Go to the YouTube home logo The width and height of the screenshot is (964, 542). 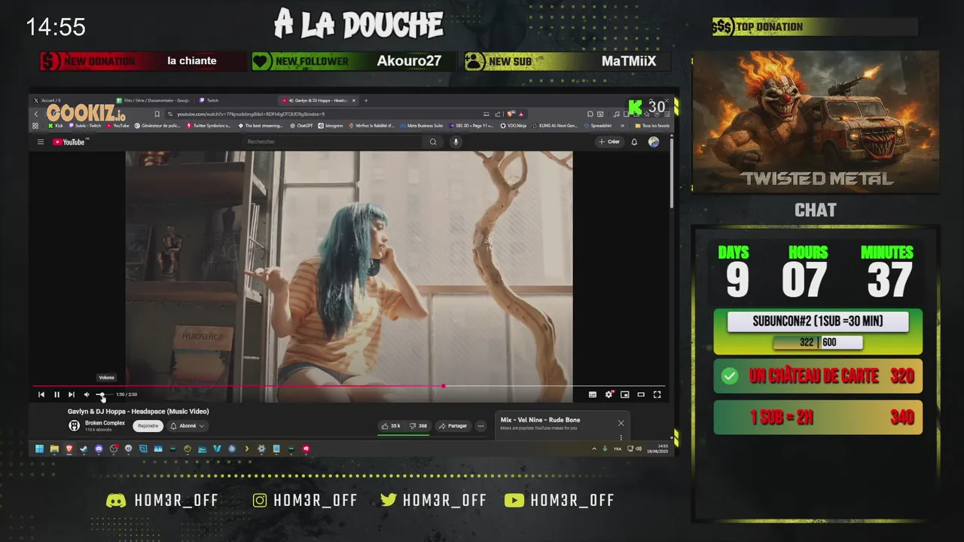71,142
